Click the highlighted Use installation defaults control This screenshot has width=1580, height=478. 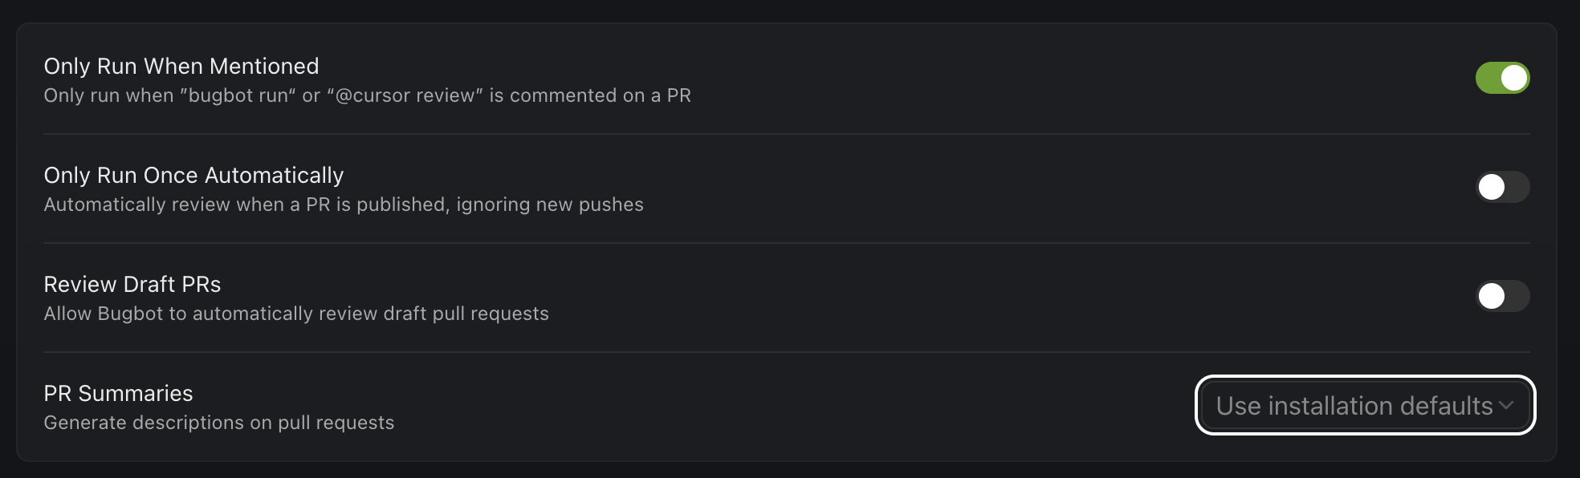coord(1364,406)
